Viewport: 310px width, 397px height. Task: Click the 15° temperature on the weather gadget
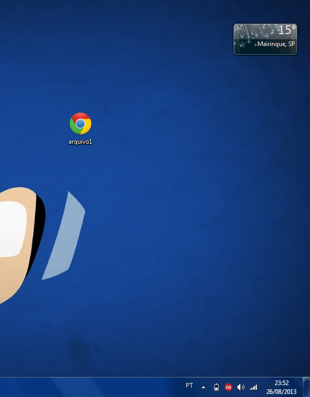point(287,30)
